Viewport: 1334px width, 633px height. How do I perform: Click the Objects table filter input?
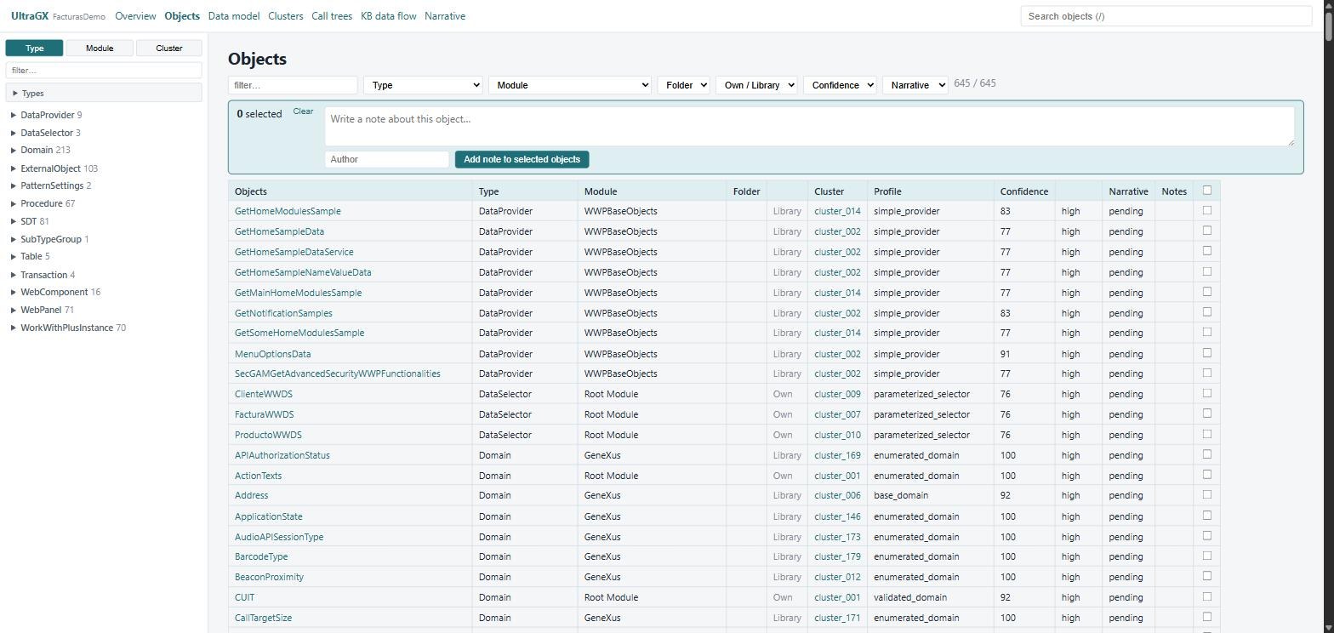pos(293,85)
